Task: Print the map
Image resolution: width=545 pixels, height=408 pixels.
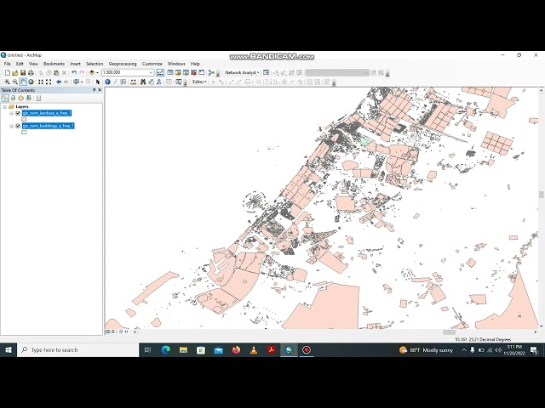Action: (x=31, y=72)
